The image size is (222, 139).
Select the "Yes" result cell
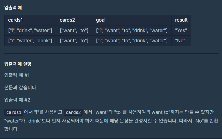181,31
